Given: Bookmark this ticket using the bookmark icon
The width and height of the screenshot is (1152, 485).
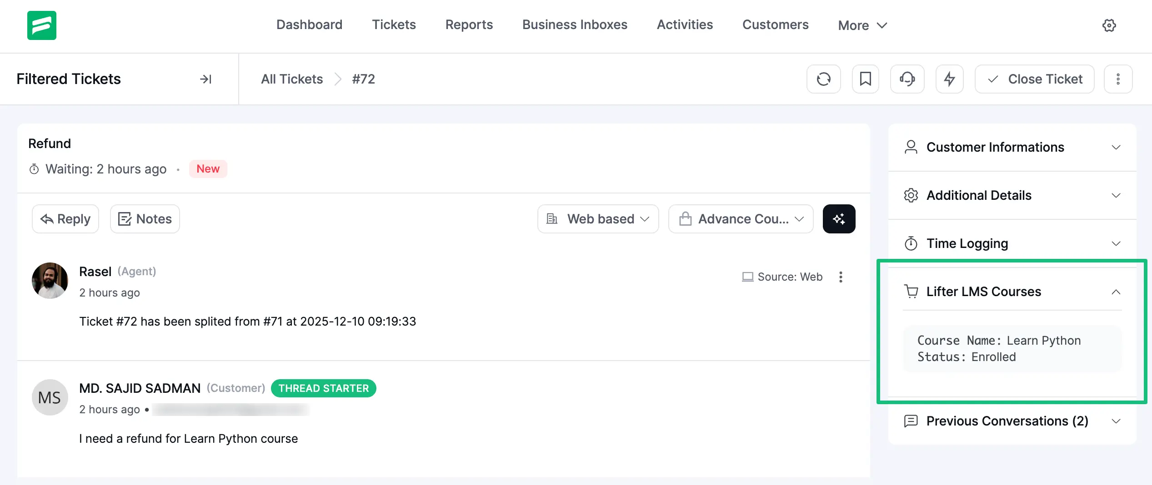Looking at the screenshot, I should [865, 79].
